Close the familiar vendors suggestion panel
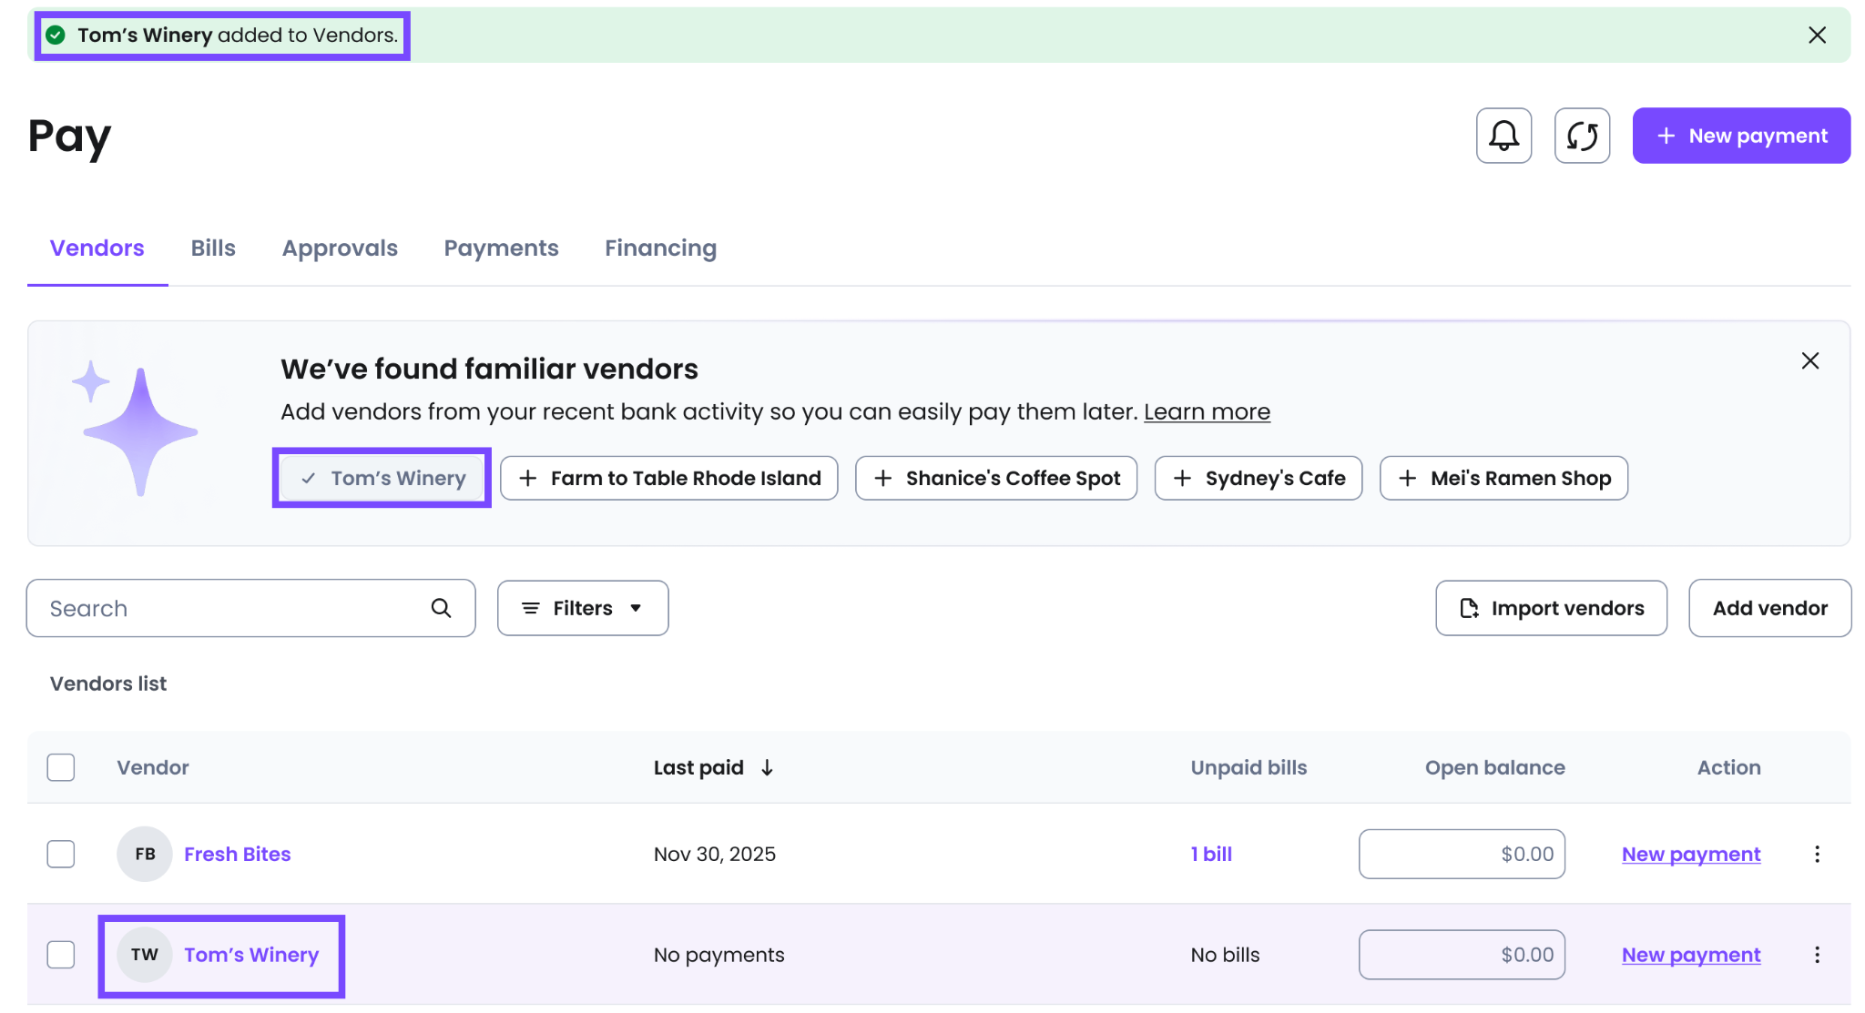 pos(1809,360)
